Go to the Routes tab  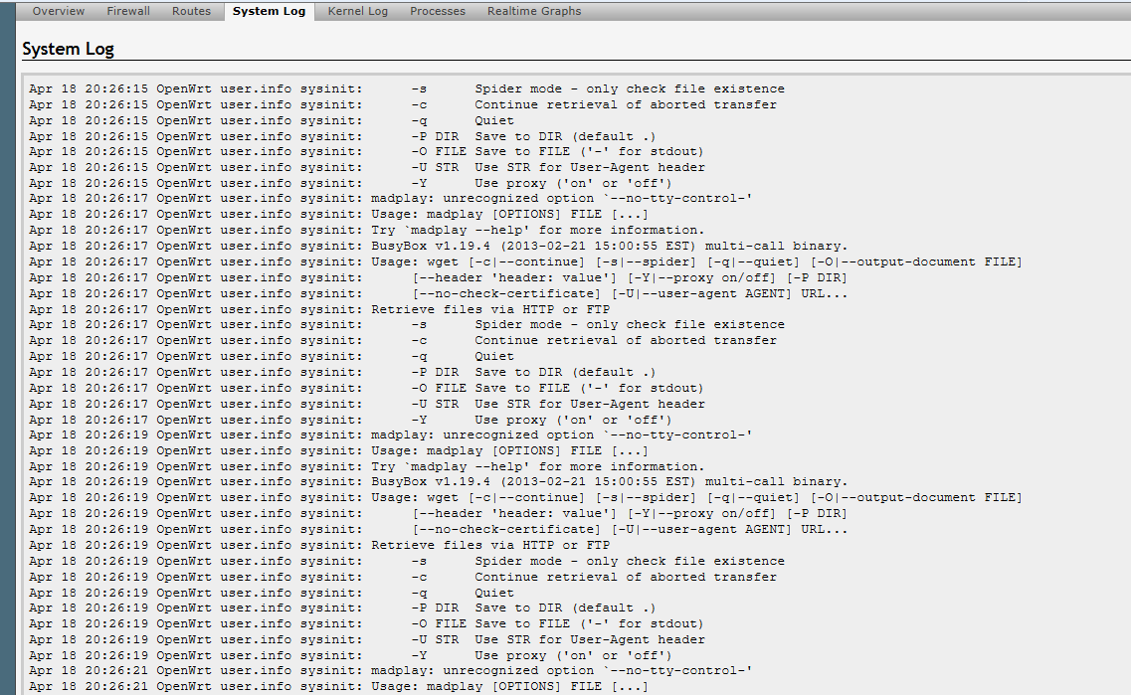click(191, 12)
